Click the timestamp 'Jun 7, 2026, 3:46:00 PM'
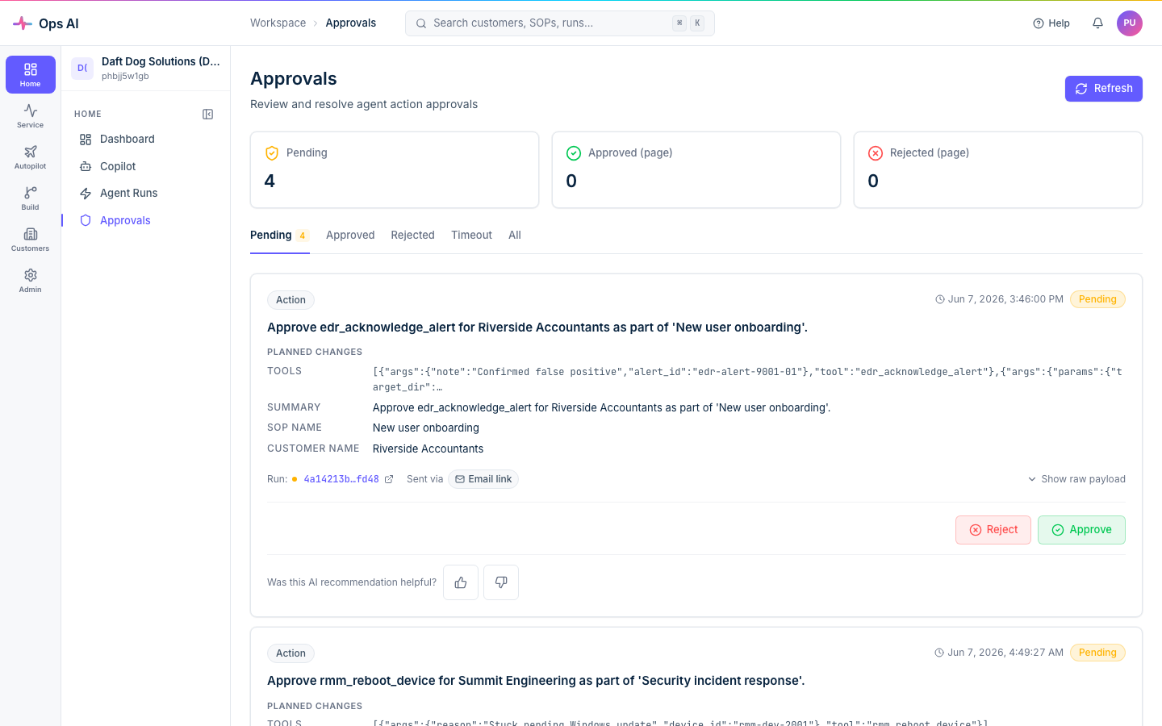 click(1005, 299)
